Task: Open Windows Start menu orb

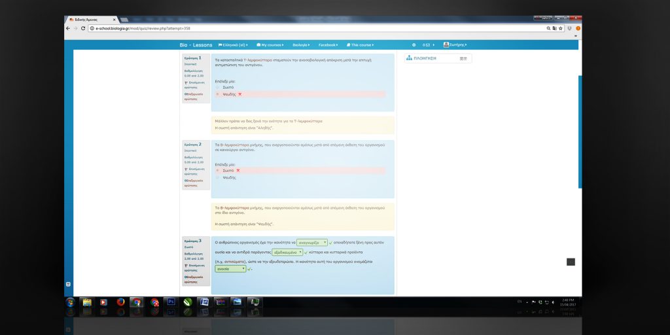Action: point(70,302)
